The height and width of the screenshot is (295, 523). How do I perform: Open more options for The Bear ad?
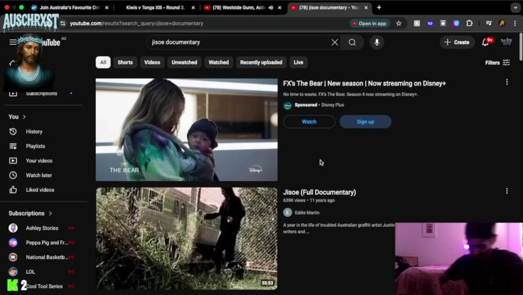click(507, 82)
